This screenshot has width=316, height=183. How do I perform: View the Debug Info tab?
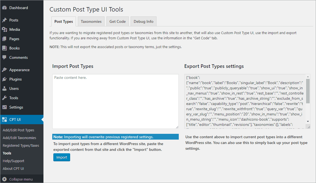[143, 21]
